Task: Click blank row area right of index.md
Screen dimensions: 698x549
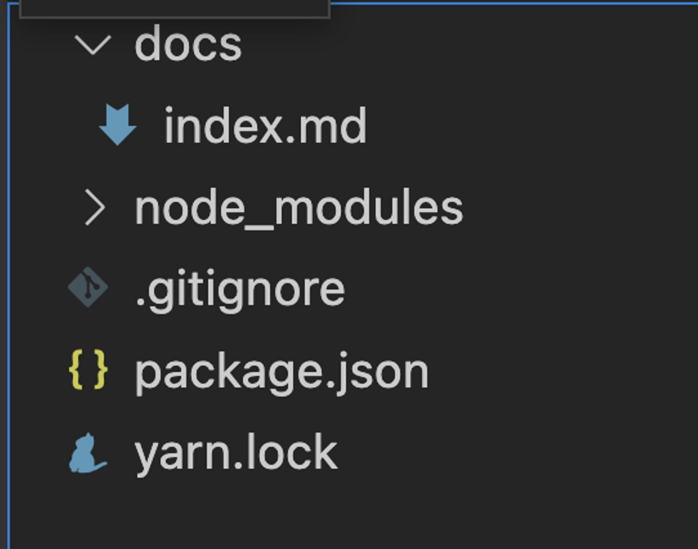Action: pos(533,126)
